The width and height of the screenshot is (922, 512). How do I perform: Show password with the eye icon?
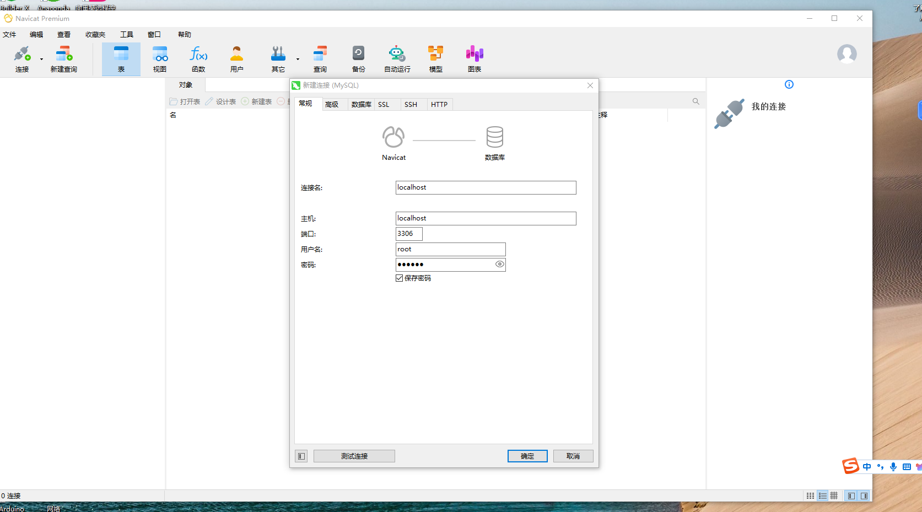click(500, 264)
